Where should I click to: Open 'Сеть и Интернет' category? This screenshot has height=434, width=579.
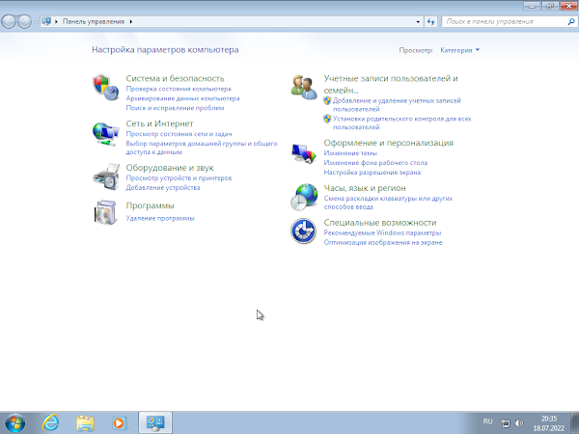(x=159, y=123)
